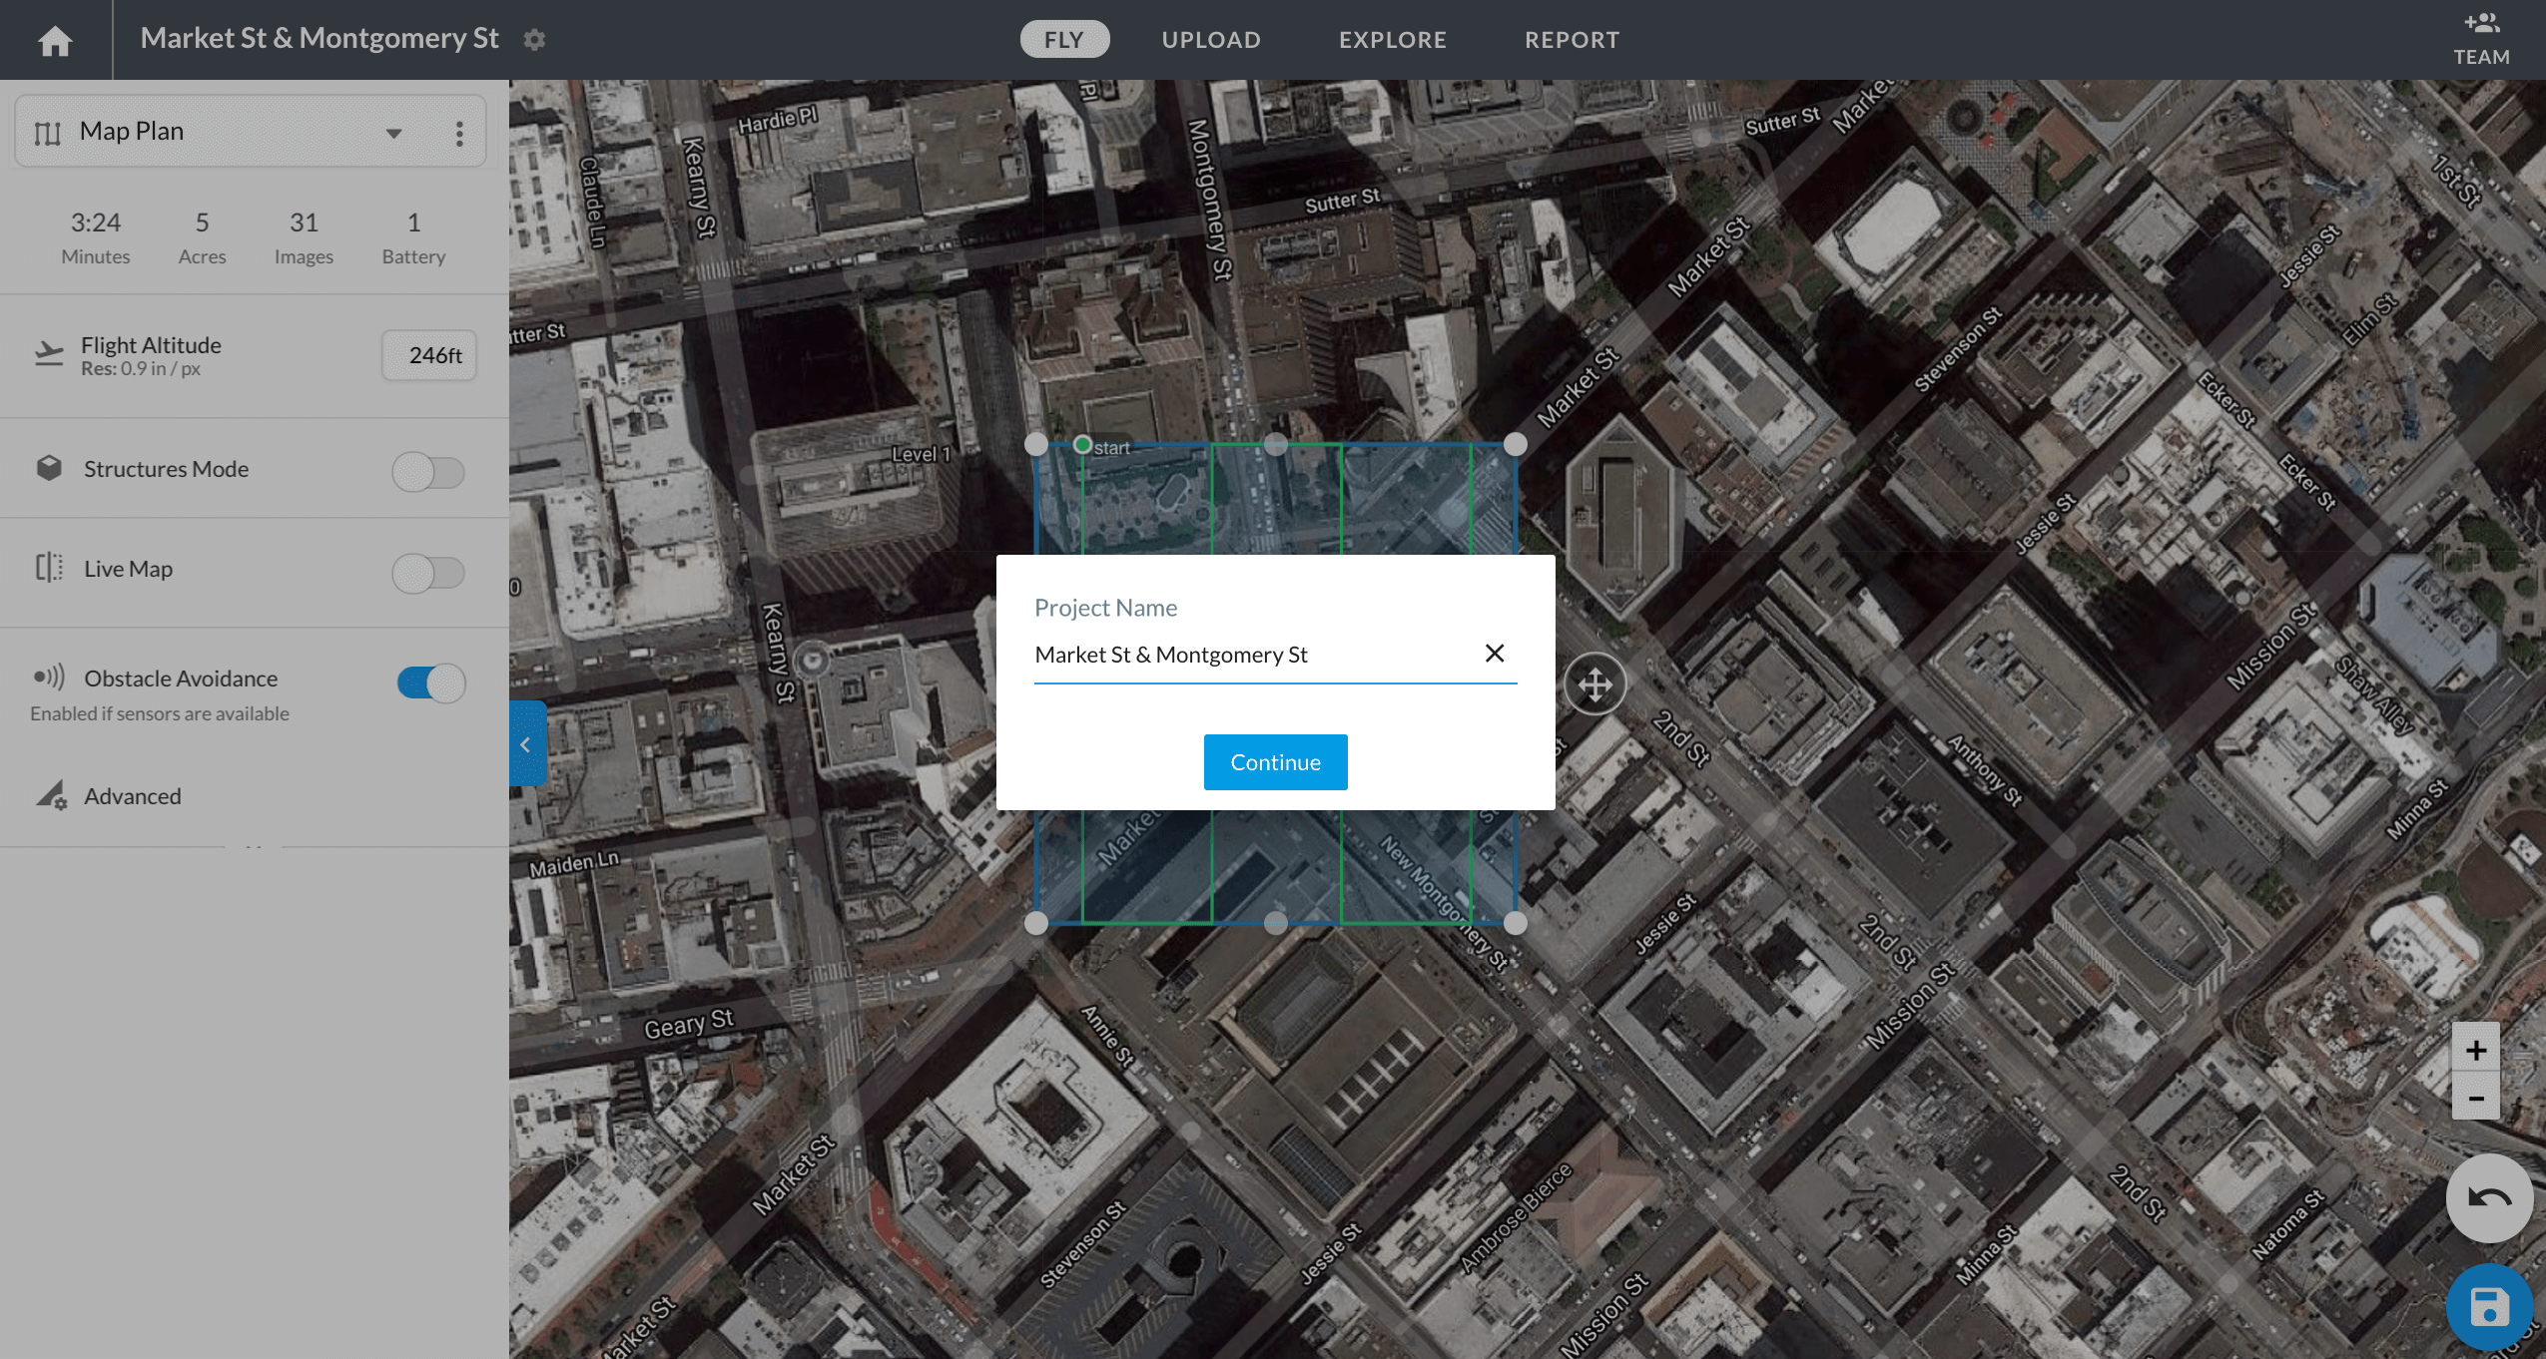
Task: Open Map Plan three-dot options menu
Action: click(459, 133)
